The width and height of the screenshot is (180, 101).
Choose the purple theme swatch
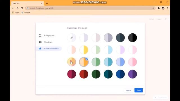coord(132,74)
